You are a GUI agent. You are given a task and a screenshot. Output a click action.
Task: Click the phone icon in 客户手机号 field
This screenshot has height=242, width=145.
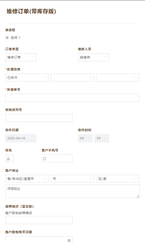point(45,159)
